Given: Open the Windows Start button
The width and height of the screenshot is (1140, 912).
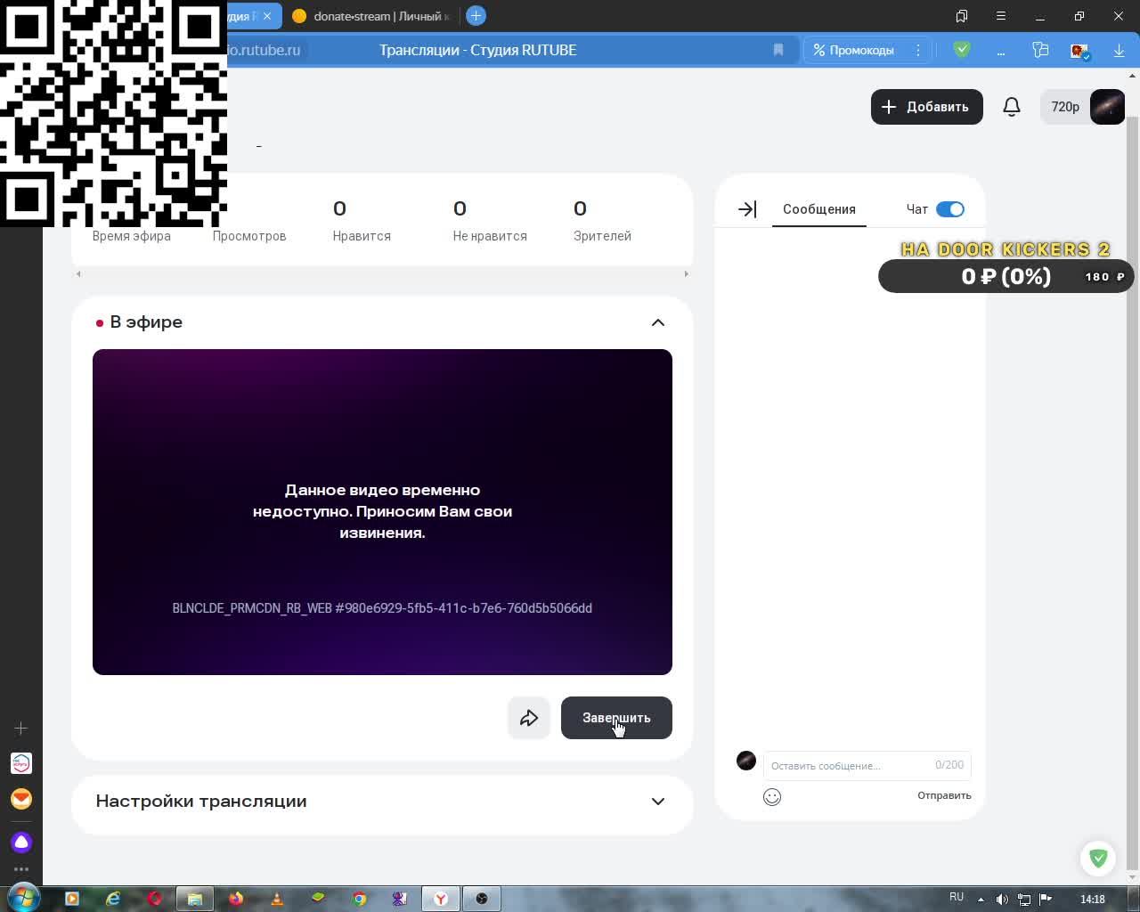Looking at the screenshot, I should click(x=23, y=898).
